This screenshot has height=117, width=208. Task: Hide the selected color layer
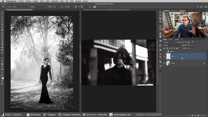coord(164,56)
